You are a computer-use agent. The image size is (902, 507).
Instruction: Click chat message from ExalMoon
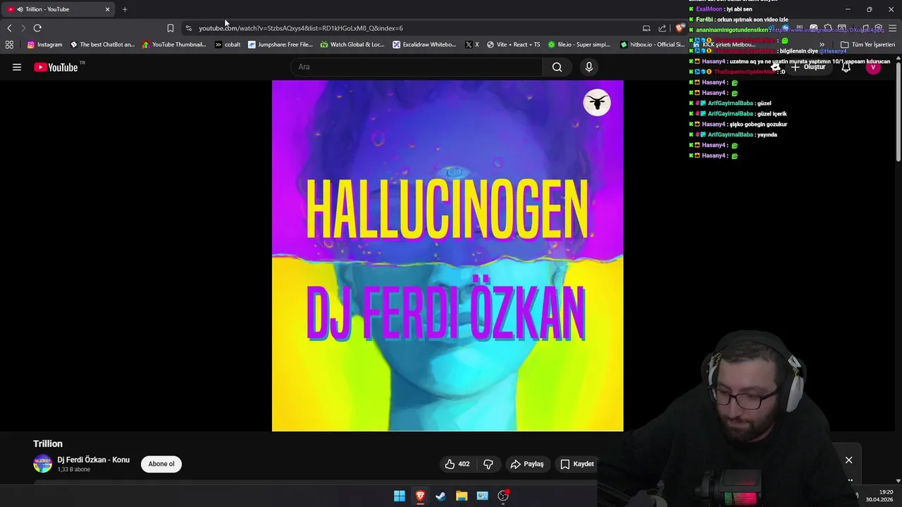pos(721,9)
